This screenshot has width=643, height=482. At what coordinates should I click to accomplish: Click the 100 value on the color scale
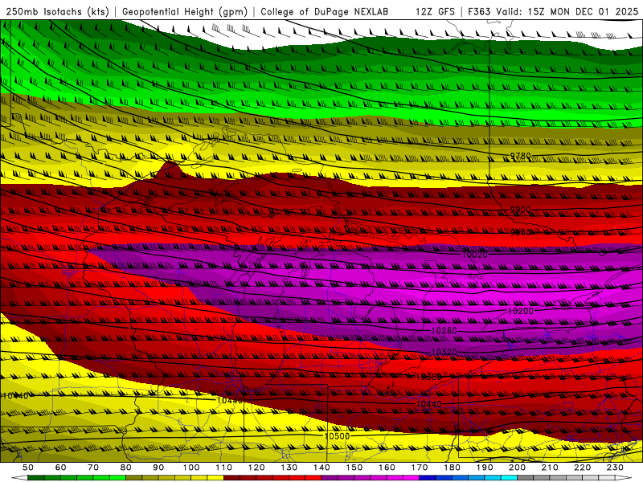(191, 468)
